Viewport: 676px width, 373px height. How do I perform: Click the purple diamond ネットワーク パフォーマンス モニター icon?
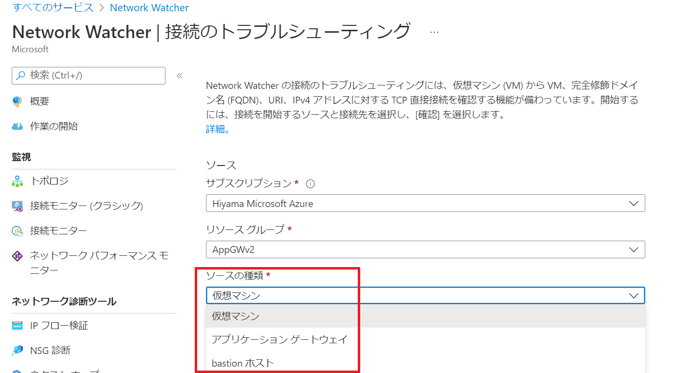[x=17, y=256]
